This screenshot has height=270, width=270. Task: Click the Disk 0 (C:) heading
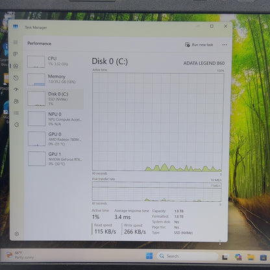tap(110, 62)
